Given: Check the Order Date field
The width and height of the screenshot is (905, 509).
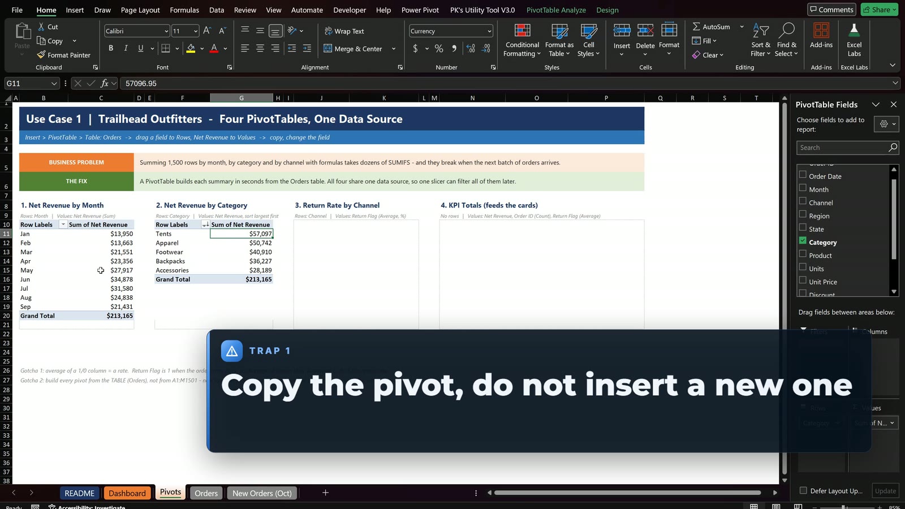Looking at the screenshot, I should [x=803, y=175].
